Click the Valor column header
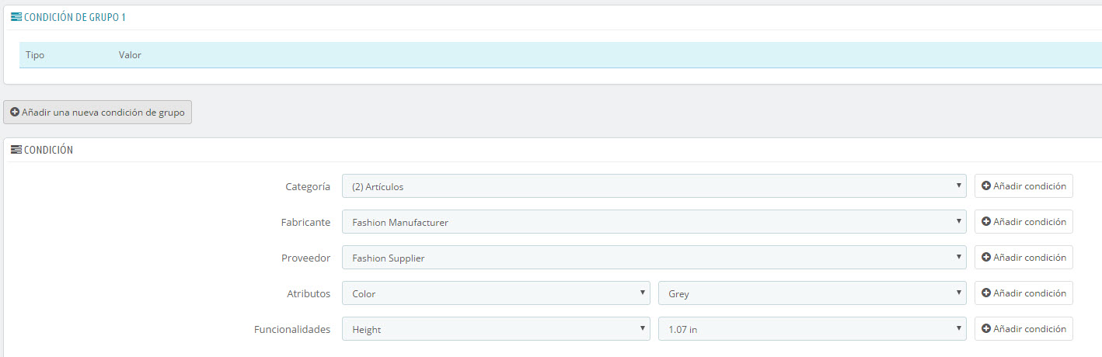This screenshot has width=1102, height=357. pos(130,55)
